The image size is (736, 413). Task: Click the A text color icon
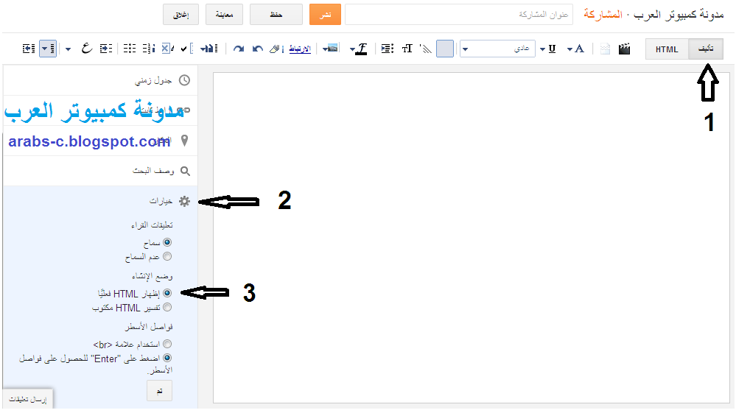click(x=579, y=49)
